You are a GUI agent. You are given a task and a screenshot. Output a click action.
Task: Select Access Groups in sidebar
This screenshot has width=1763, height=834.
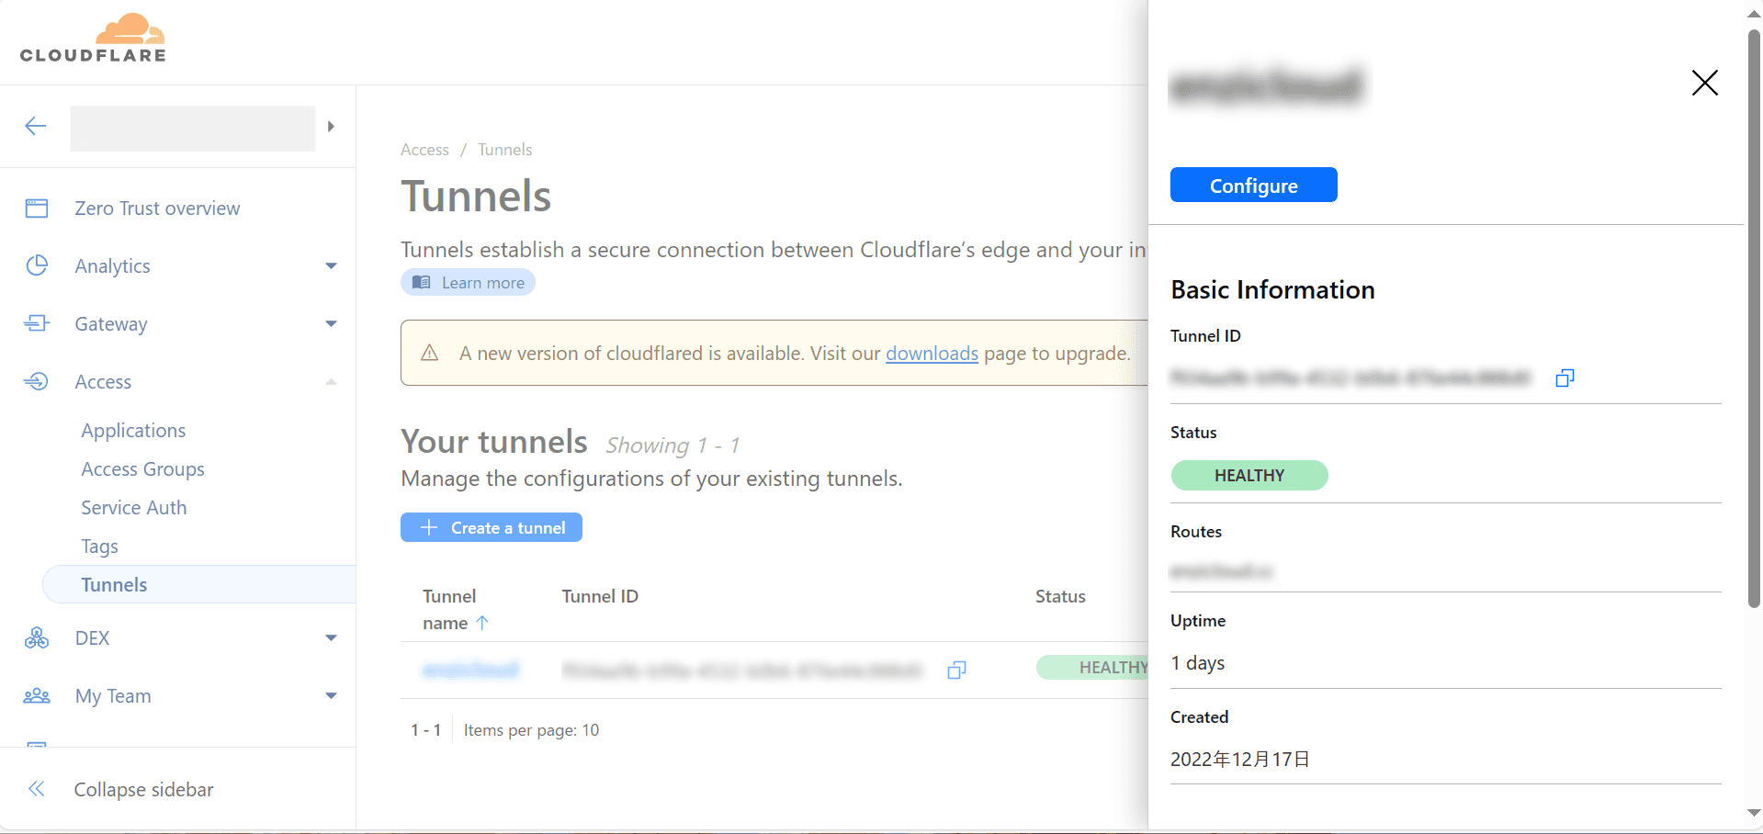tap(142, 469)
